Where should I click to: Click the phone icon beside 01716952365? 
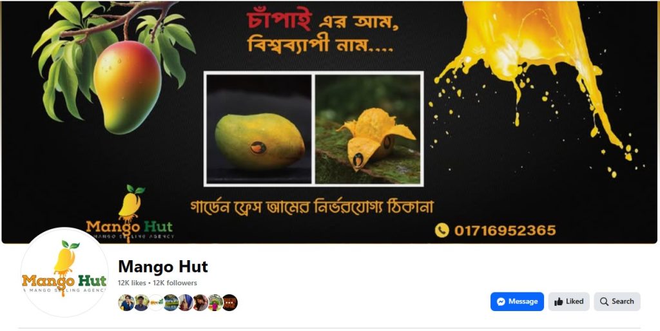pos(442,230)
